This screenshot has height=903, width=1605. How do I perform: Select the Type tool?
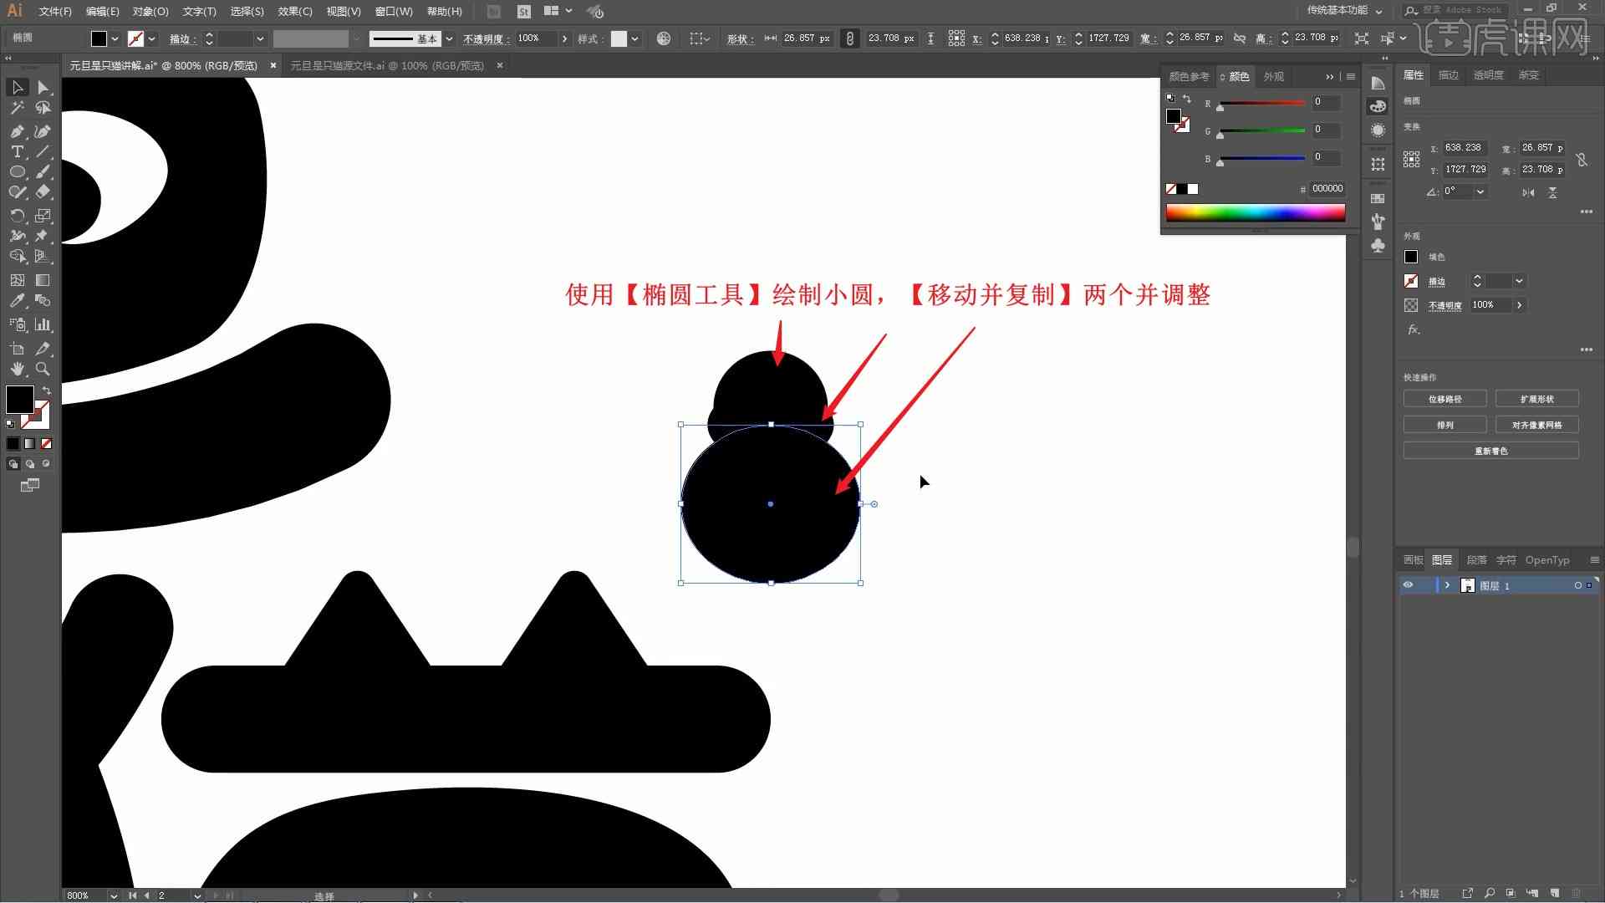click(x=14, y=151)
